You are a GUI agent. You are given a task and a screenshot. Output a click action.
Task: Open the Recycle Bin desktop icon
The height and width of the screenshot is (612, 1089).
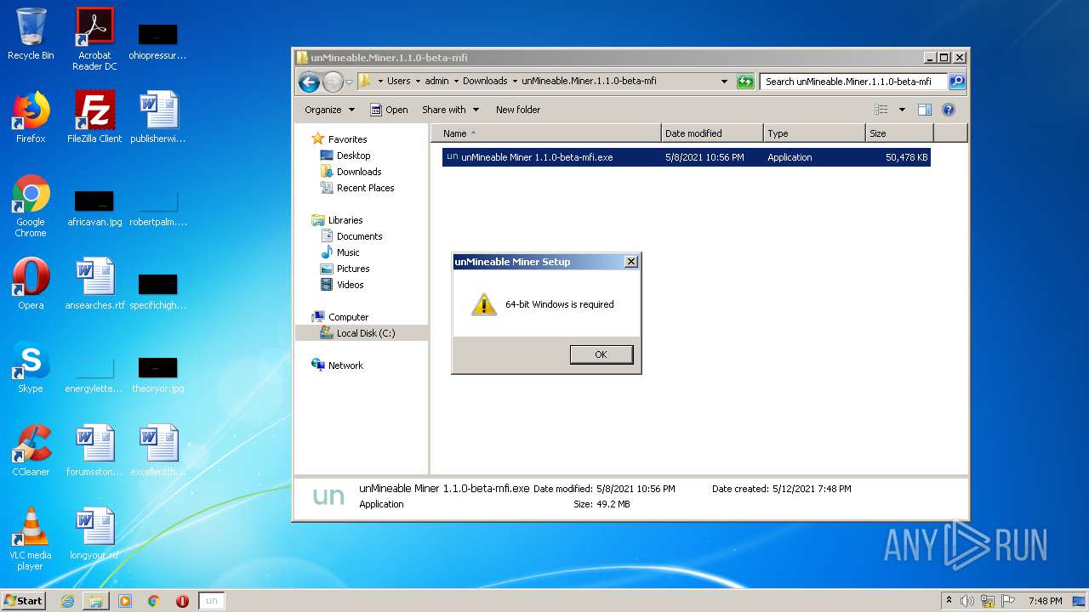(x=31, y=34)
